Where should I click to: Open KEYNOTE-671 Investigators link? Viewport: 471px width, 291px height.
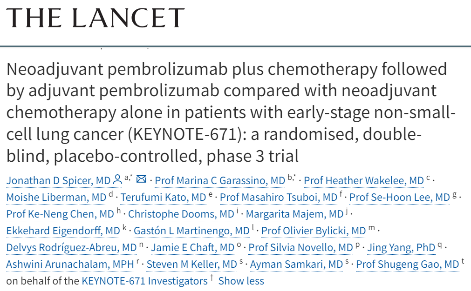pos(144,281)
